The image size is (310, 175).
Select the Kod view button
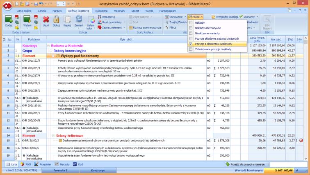tap(78, 164)
